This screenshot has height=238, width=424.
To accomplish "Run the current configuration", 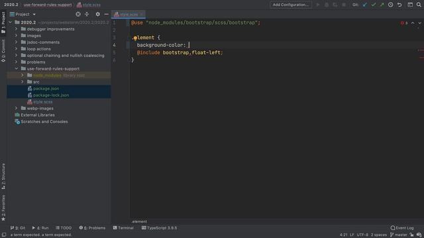I will (318, 5).
